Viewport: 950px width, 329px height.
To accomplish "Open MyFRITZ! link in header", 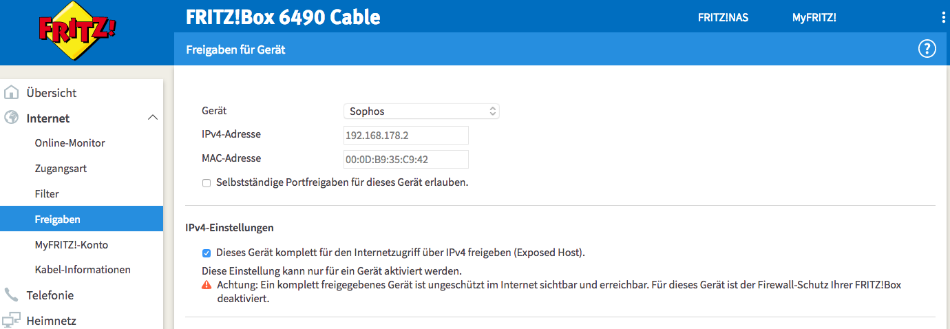I will click(x=814, y=18).
